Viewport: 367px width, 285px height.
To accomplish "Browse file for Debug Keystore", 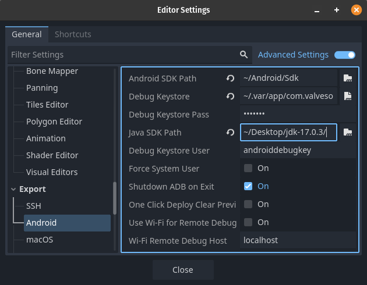I will [348, 97].
